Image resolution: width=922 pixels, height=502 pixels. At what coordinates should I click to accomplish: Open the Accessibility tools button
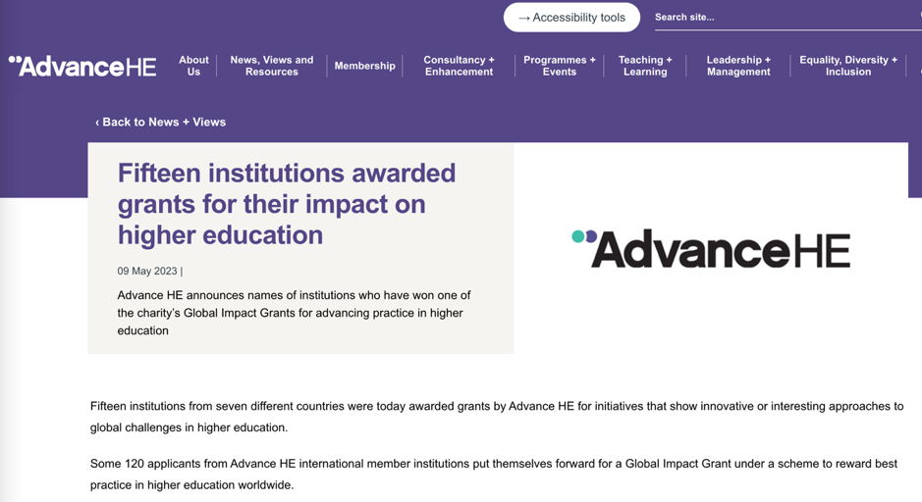coord(571,18)
